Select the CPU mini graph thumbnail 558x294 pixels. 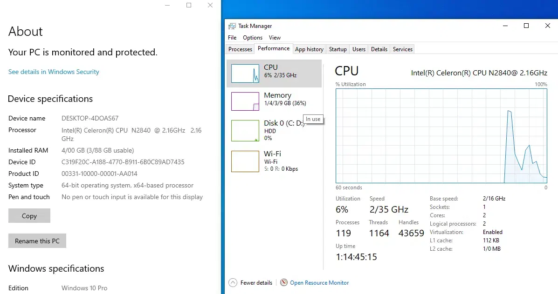point(245,74)
